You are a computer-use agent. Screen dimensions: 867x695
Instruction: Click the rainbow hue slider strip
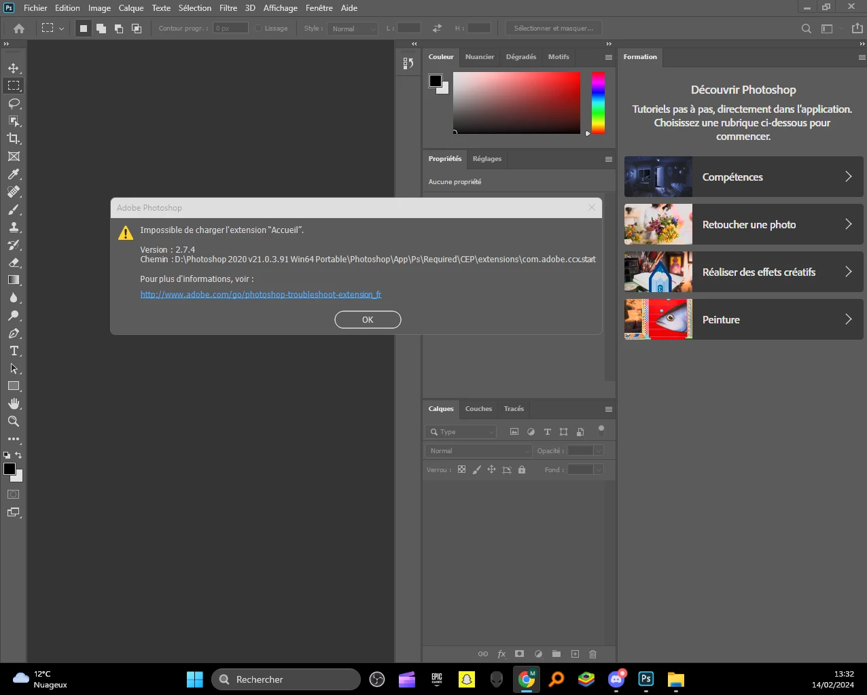pyautogui.click(x=598, y=103)
